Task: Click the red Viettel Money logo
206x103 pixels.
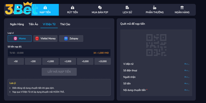Action: (37, 38)
